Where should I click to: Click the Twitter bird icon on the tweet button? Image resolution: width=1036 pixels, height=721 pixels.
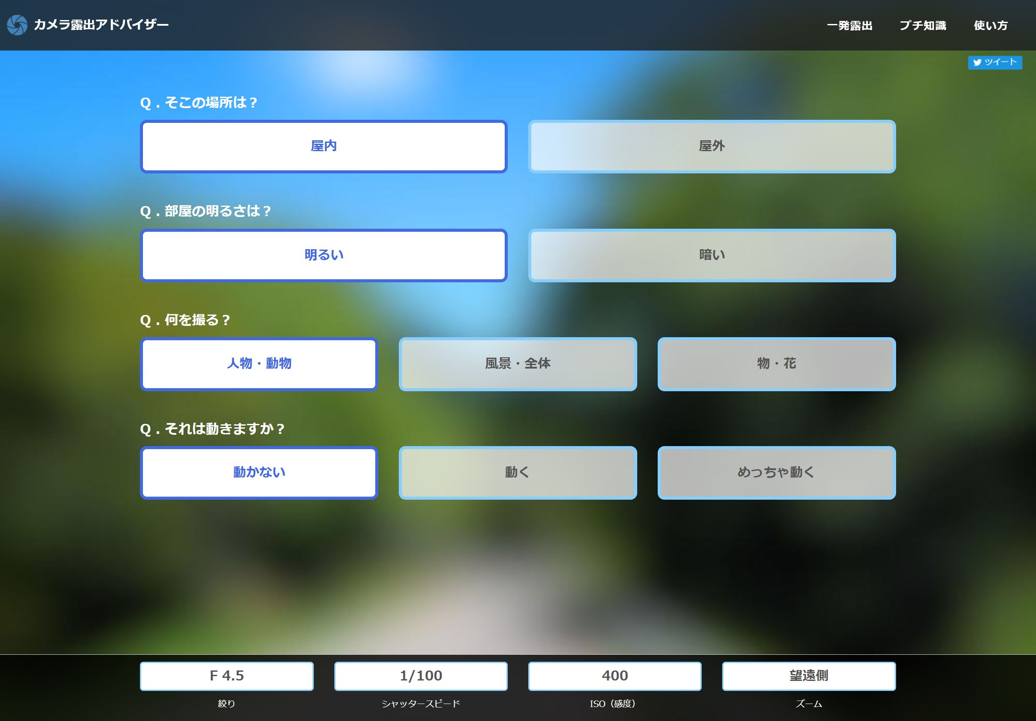(x=977, y=63)
